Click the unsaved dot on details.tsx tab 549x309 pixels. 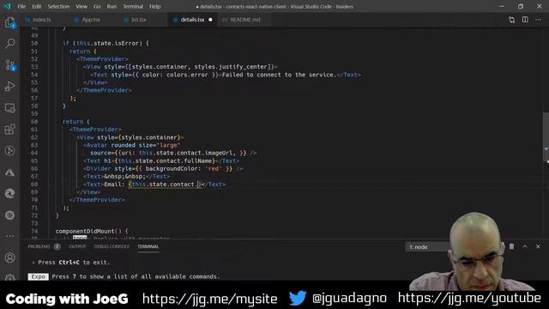tap(210, 20)
